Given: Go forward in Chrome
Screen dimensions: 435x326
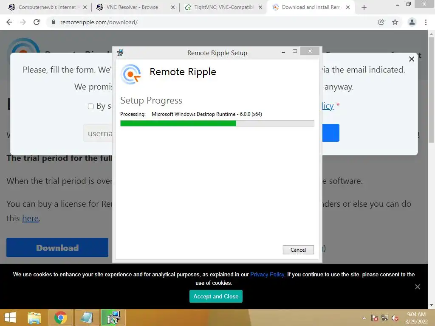Looking at the screenshot, I should [23, 22].
